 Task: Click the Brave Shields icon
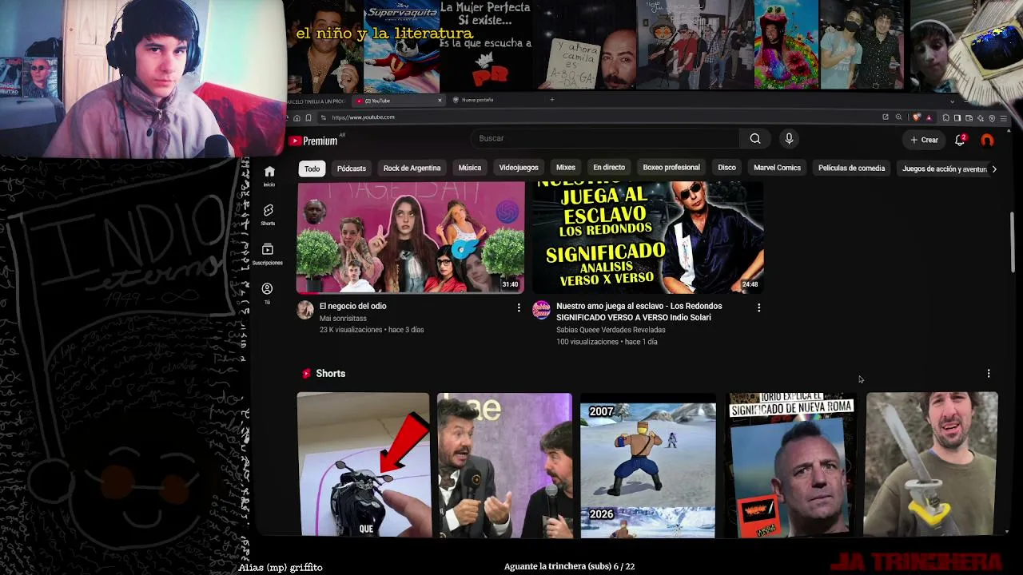click(x=917, y=117)
